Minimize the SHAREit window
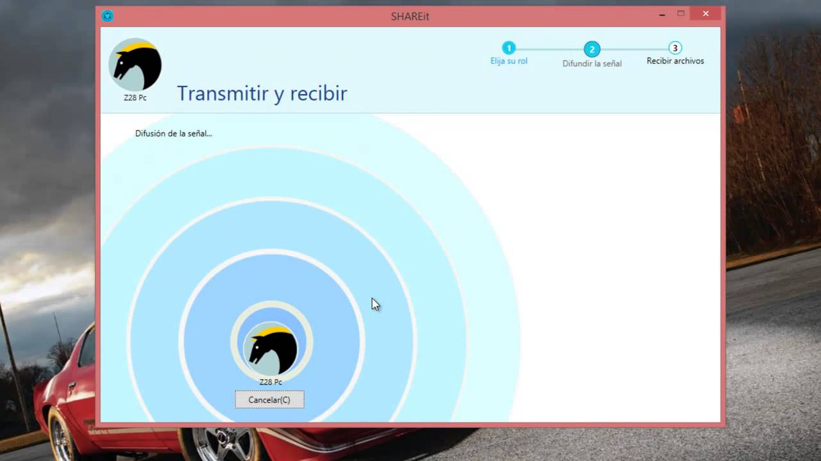Viewport: 821px width, 461px height. coord(661,13)
